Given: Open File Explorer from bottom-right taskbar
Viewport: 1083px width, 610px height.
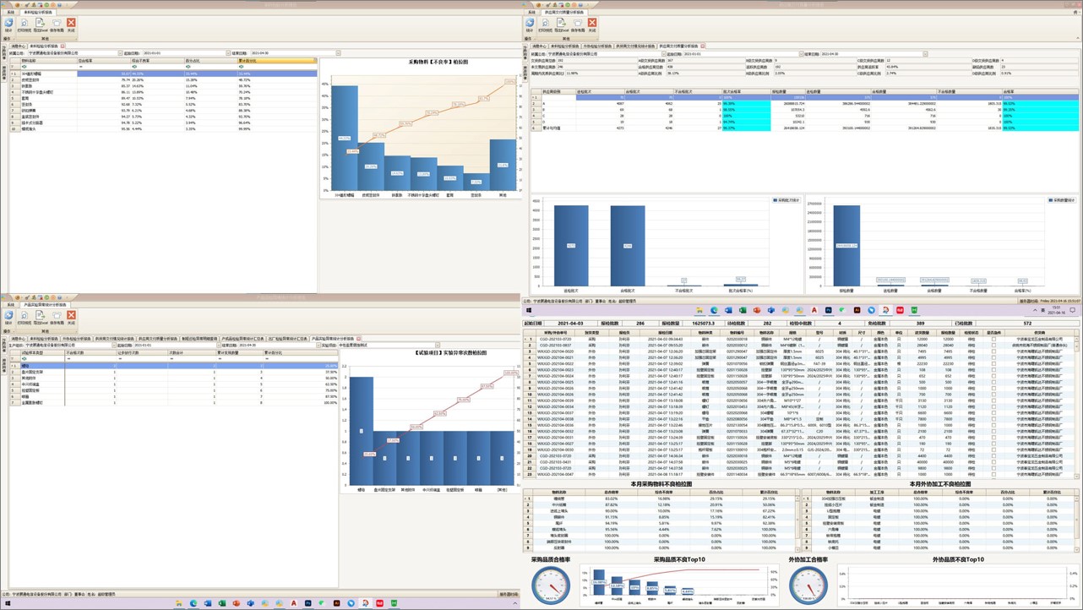Looking at the screenshot, I should point(699,310).
